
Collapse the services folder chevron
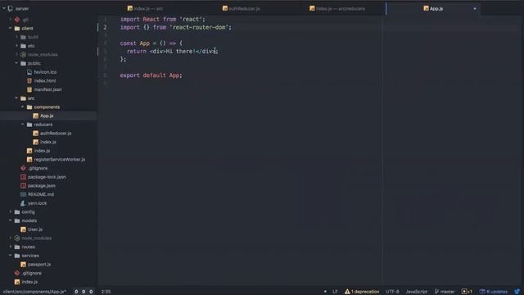click(11, 255)
